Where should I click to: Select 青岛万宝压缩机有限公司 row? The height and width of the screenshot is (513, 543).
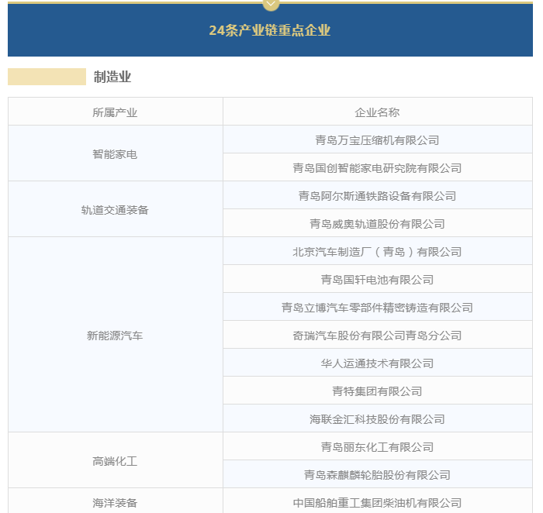point(378,139)
